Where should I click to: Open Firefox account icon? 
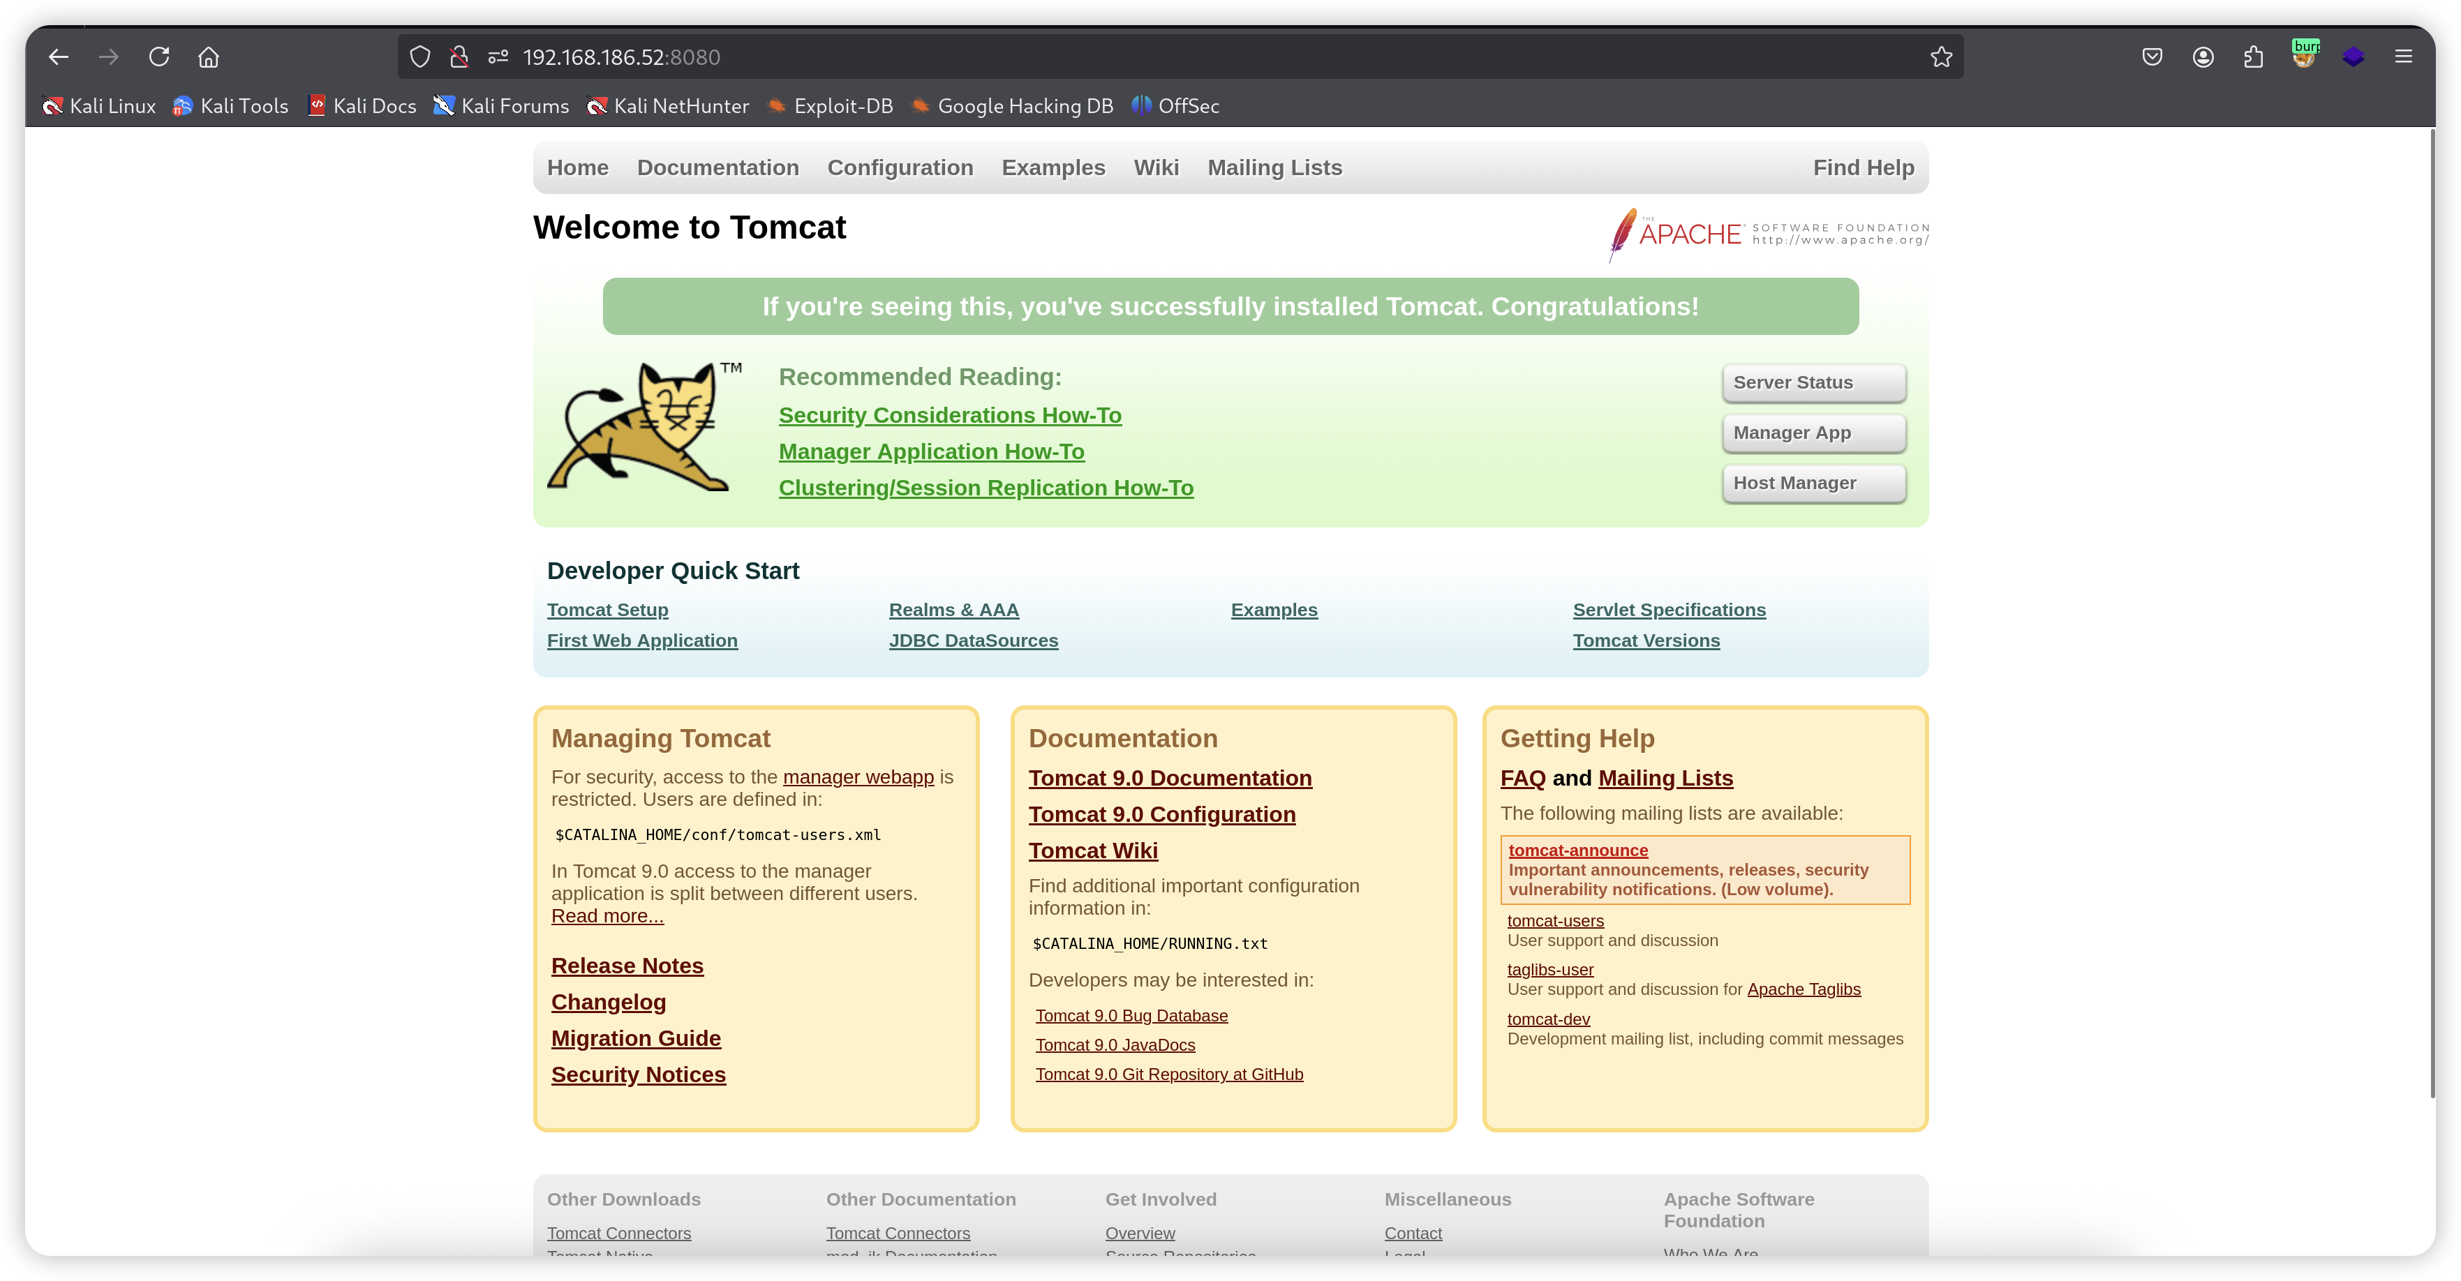tap(2203, 57)
